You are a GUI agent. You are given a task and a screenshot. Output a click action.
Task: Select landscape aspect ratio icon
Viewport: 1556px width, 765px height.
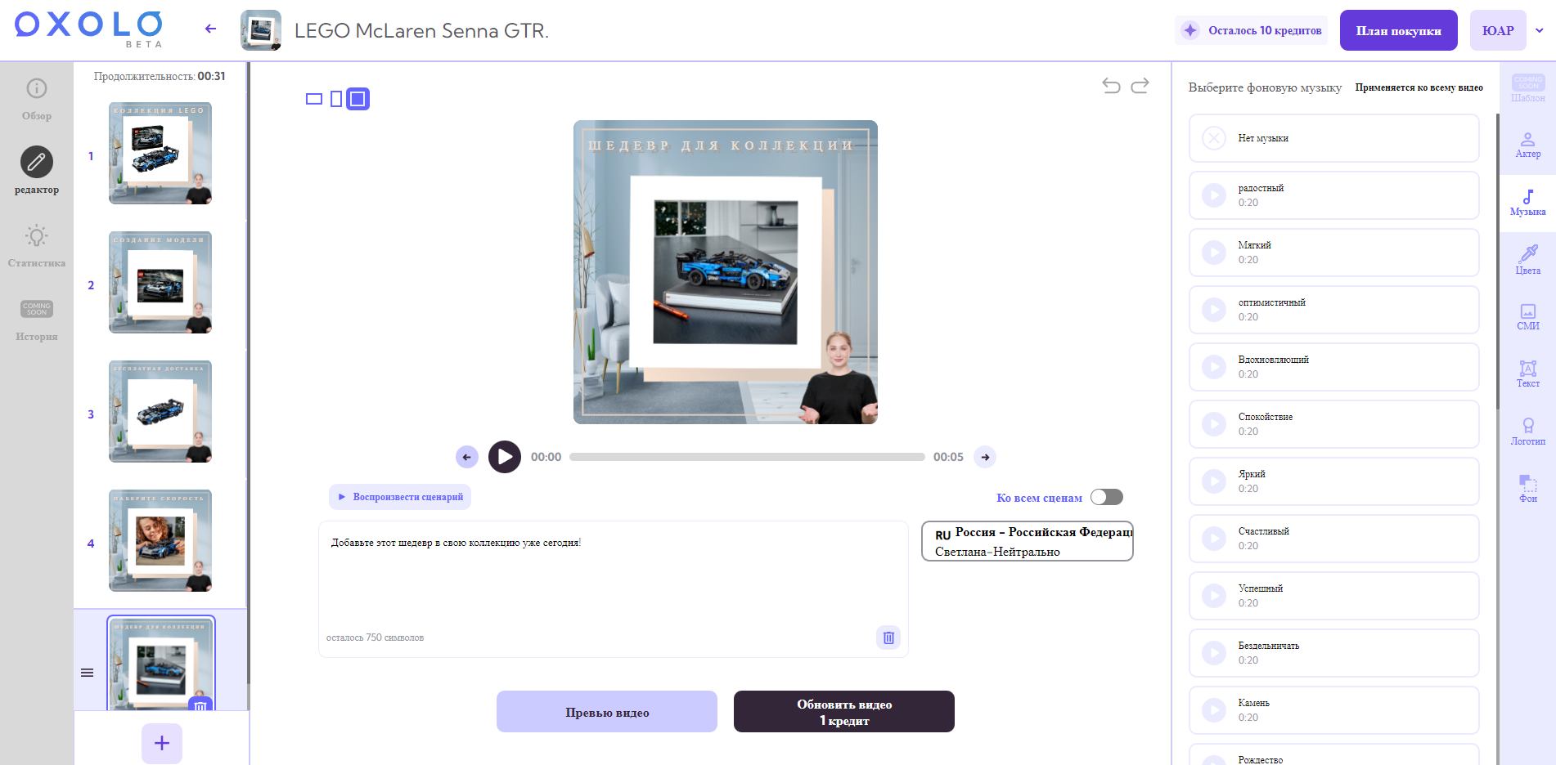click(314, 99)
